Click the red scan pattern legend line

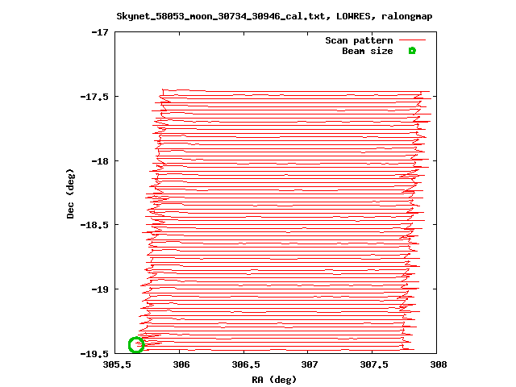412,40
